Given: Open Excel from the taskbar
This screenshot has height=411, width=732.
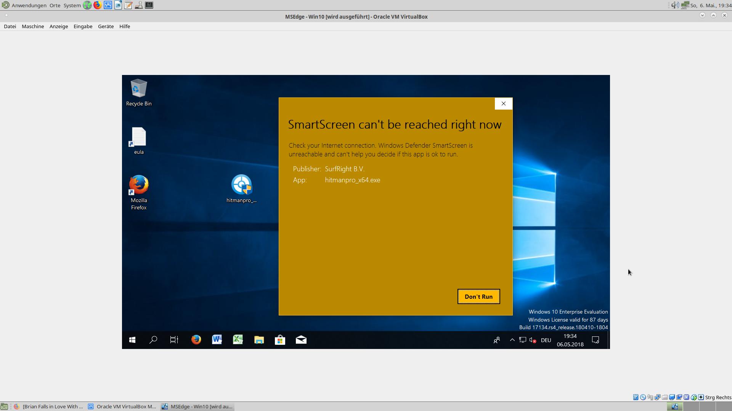Looking at the screenshot, I should (x=238, y=340).
